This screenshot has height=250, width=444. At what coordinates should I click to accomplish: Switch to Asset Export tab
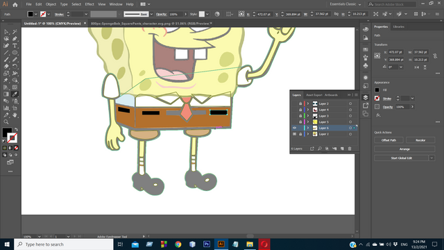(x=314, y=95)
